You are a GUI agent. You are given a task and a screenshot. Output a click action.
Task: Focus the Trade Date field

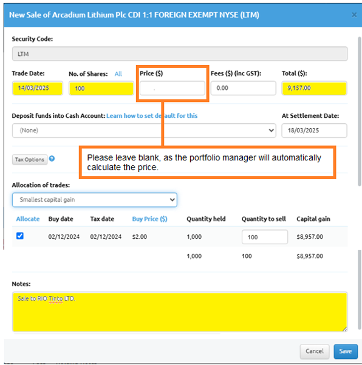point(38,88)
